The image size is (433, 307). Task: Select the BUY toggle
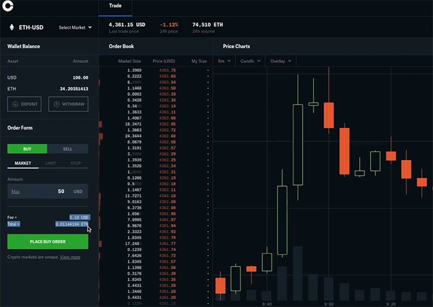coord(27,149)
